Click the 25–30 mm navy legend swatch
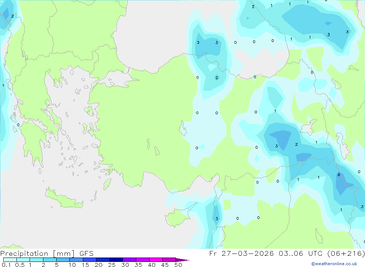The width and height of the screenshot is (365, 267). point(116,260)
